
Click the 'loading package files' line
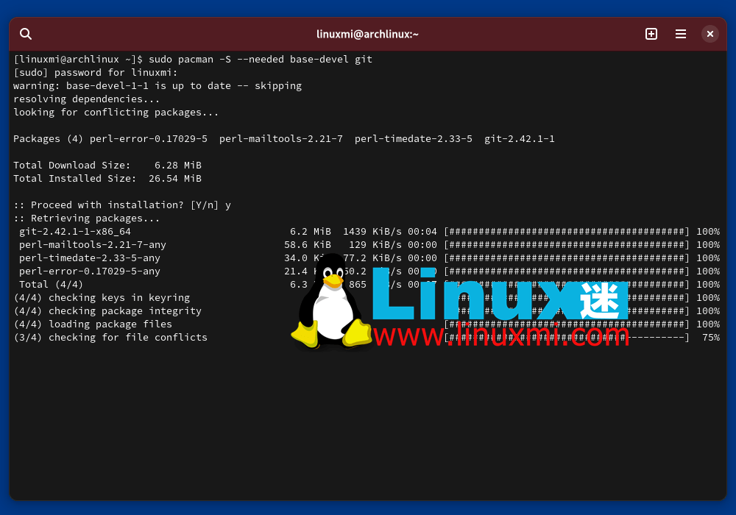point(93,324)
